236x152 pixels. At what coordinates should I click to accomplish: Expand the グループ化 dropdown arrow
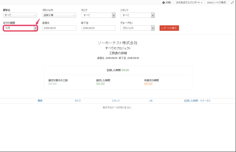153,28
